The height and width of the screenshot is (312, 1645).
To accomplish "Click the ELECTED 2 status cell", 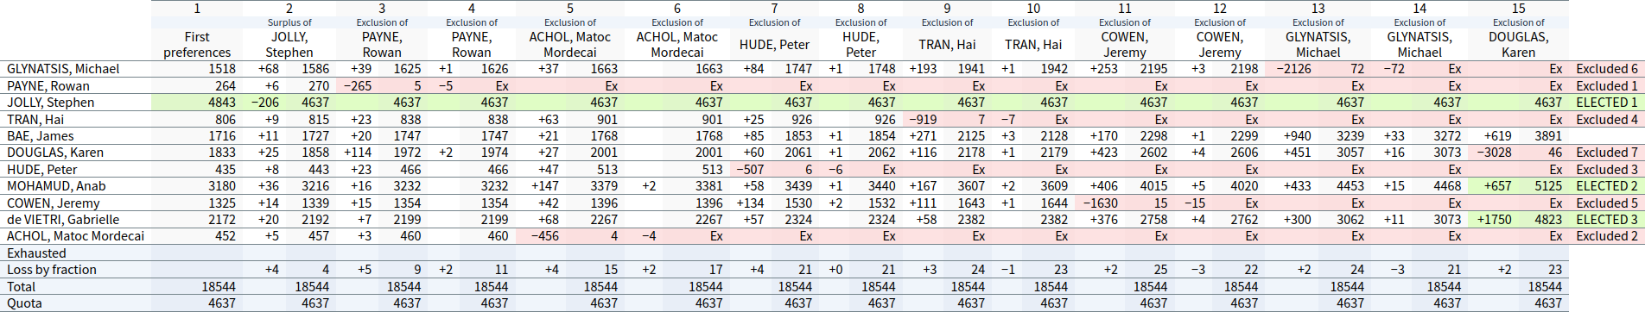I will 1607,186.
